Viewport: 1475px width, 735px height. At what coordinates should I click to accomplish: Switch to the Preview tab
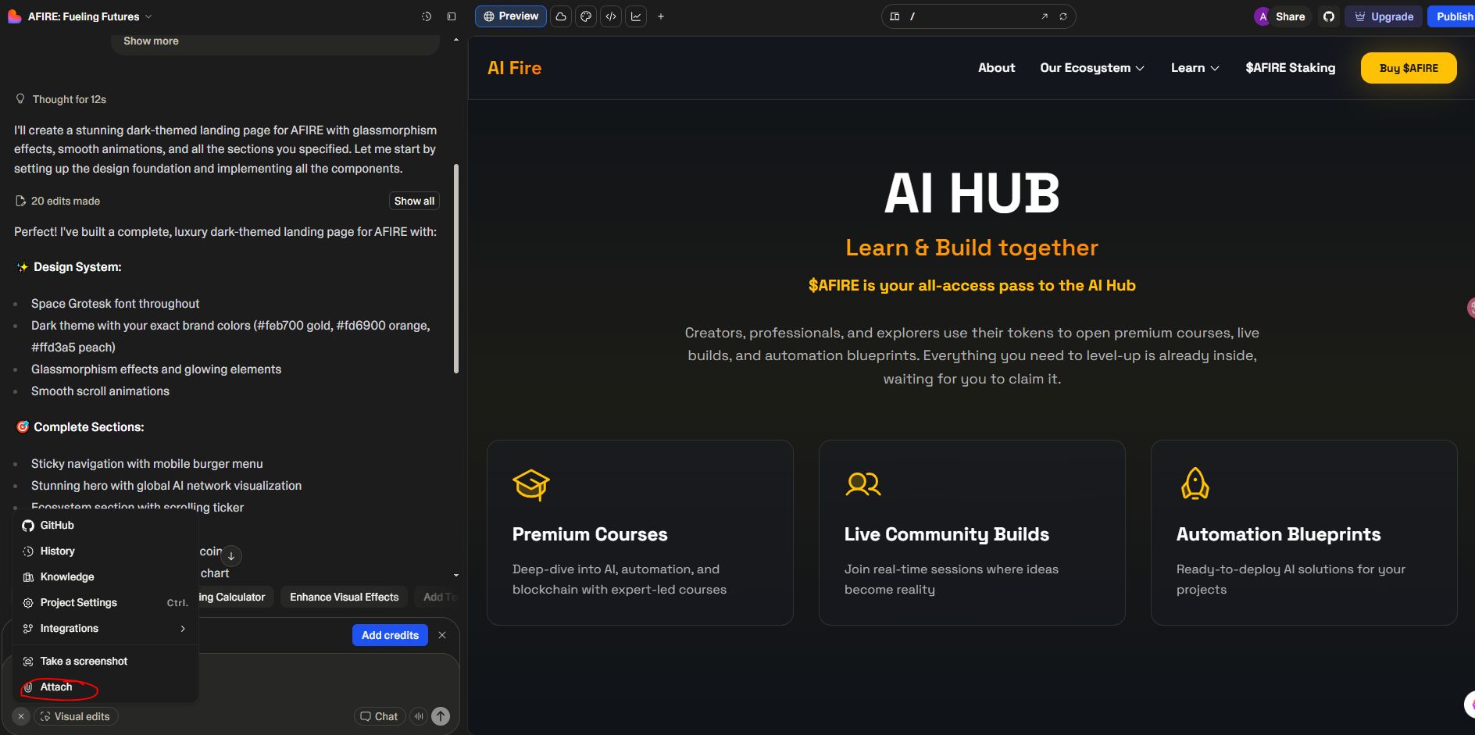(511, 16)
